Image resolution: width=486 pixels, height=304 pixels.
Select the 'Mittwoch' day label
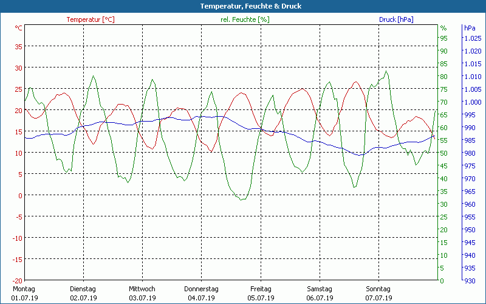tap(142, 289)
